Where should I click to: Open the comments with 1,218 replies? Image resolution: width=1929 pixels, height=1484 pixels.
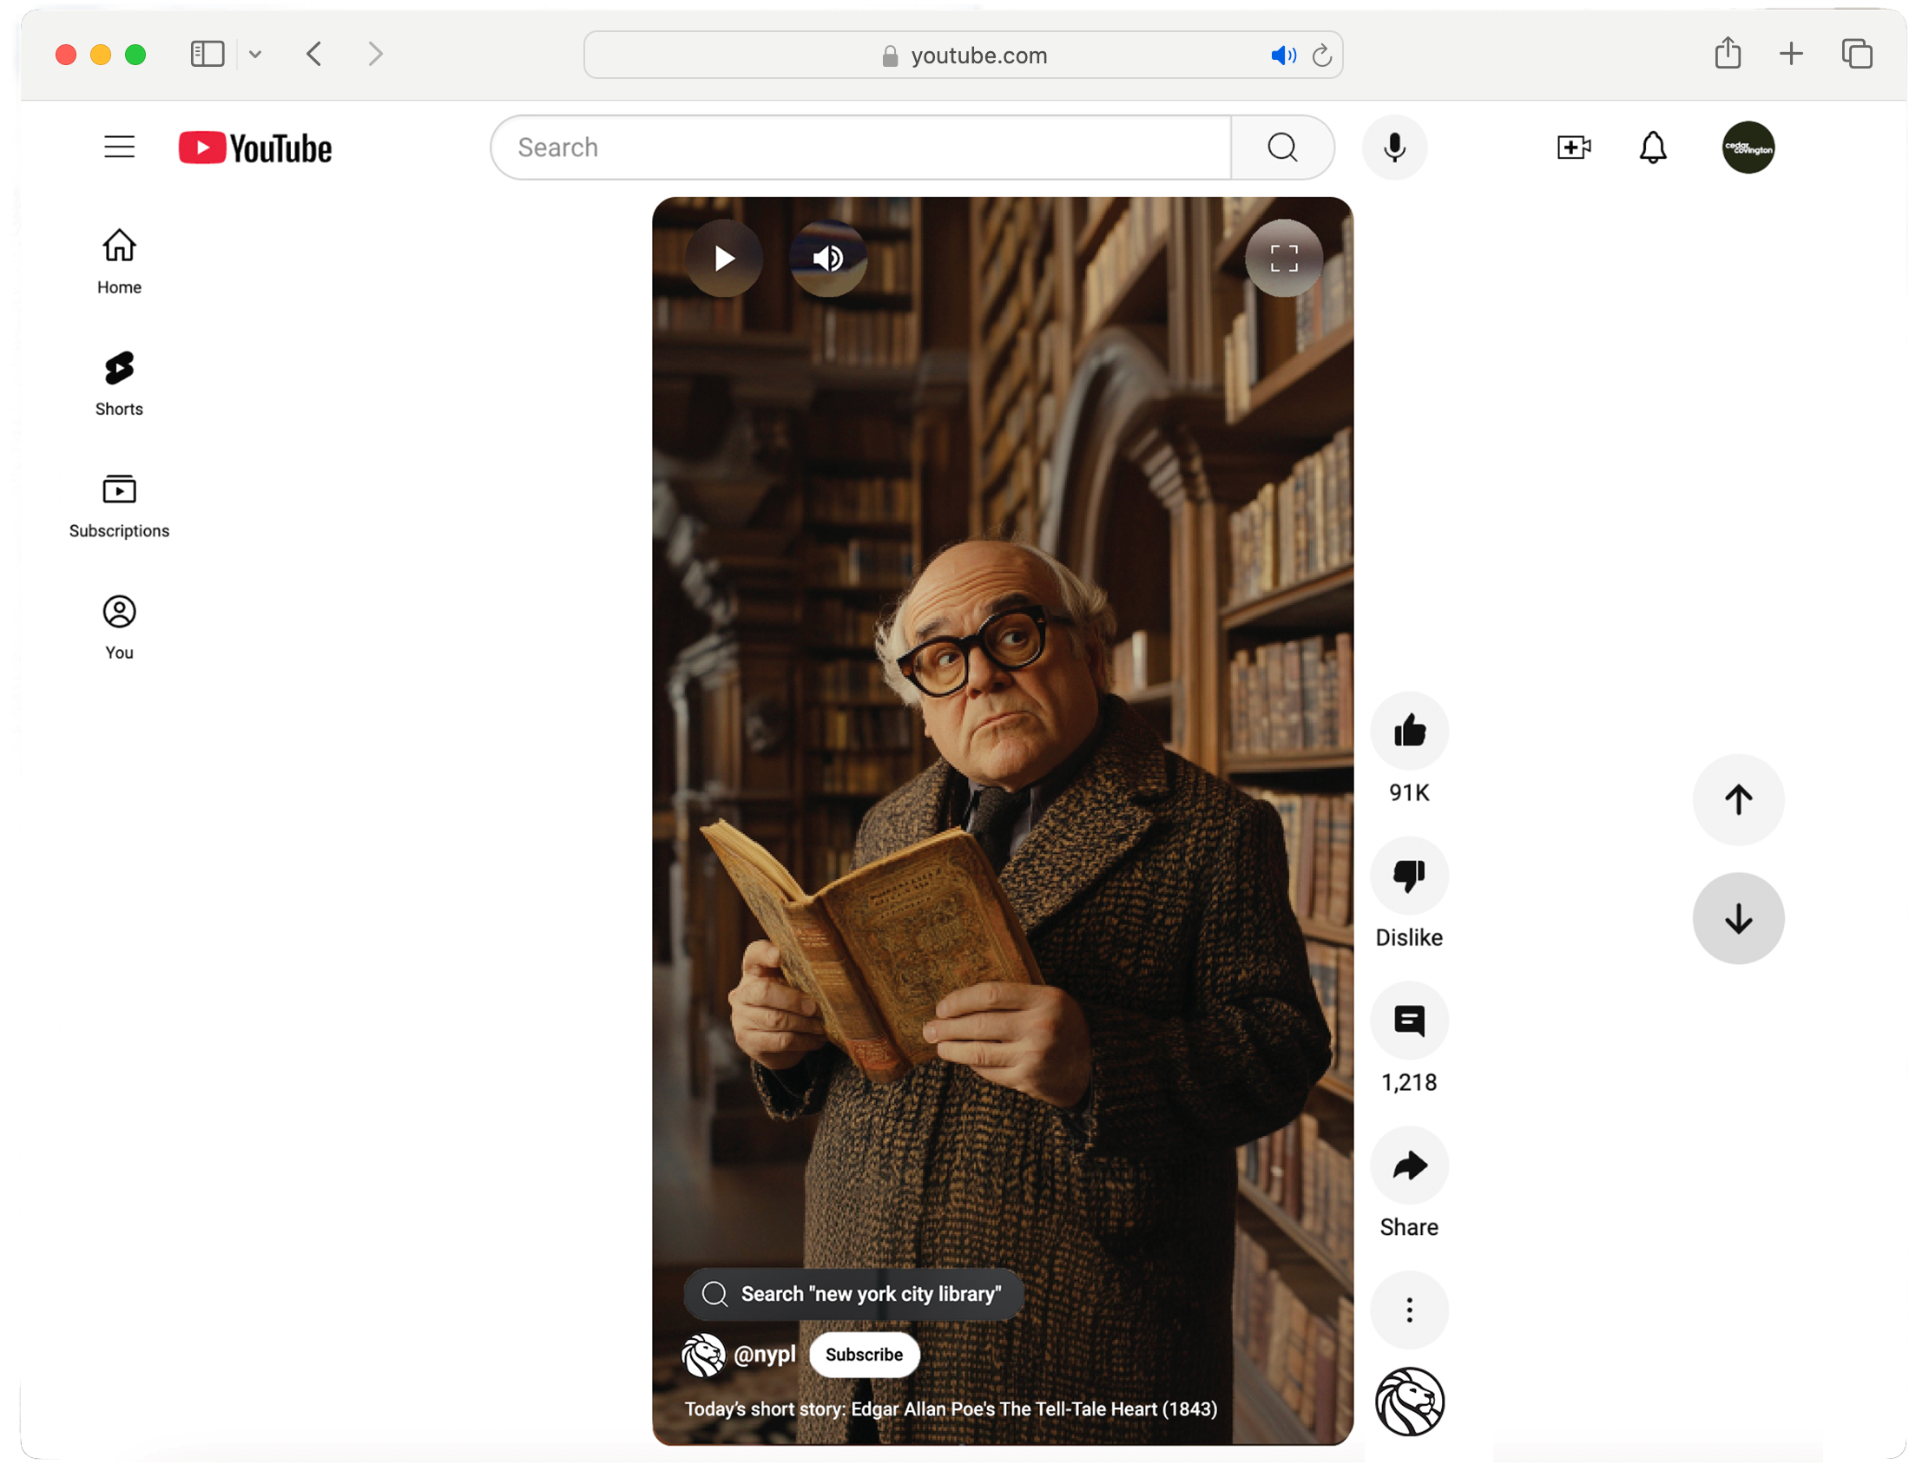(x=1409, y=1021)
